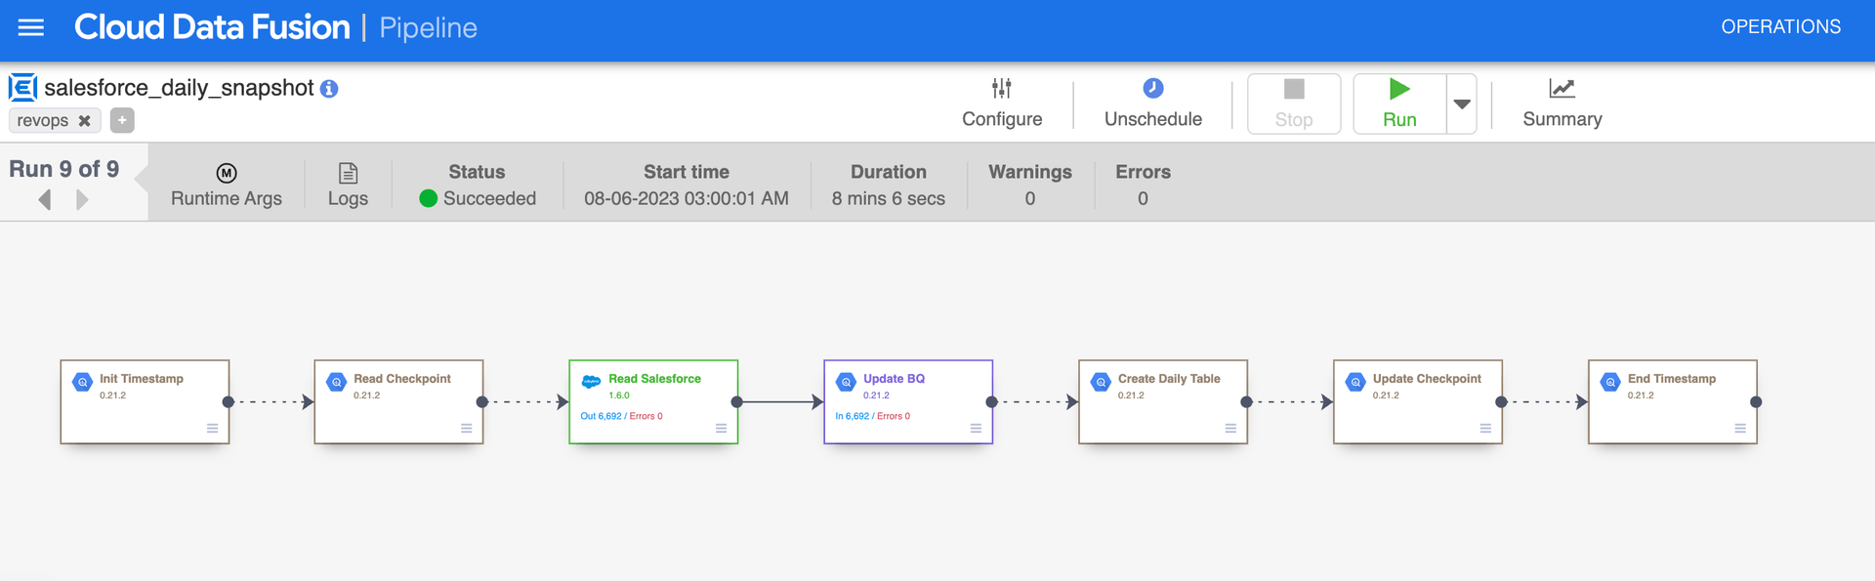Open the run Logs
The image size is (1875, 581).
click(x=348, y=186)
